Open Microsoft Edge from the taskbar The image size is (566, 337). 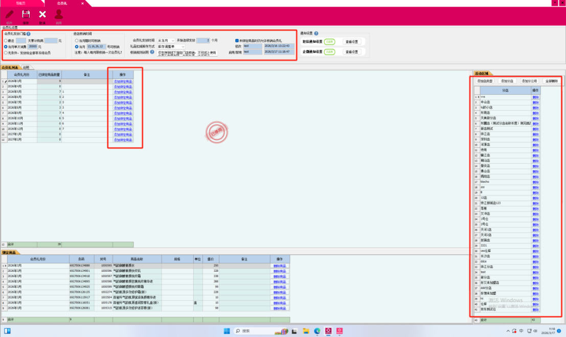point(316,331)
